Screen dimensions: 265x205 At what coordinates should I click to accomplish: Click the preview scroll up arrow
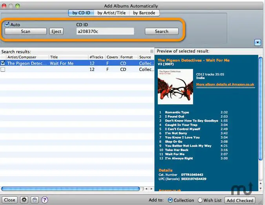261,183
